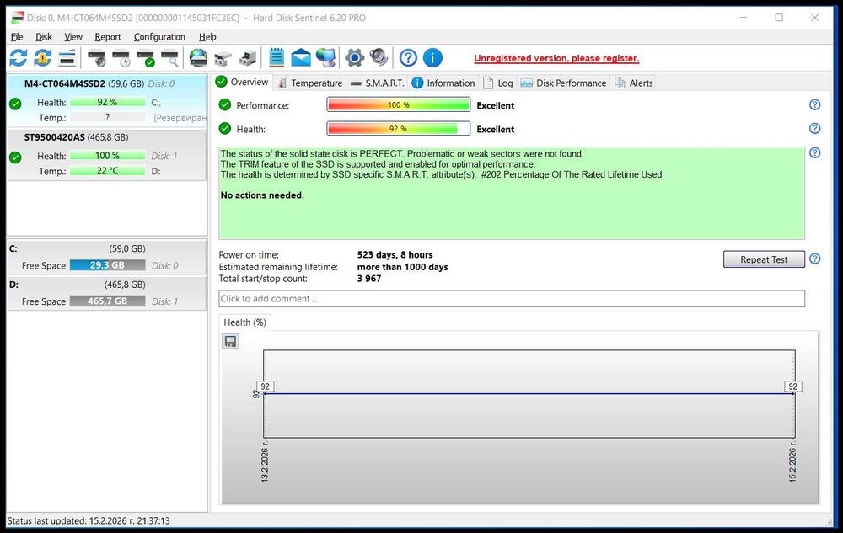Click the disk with computer toolbar icon

click(x=247, y=58)
